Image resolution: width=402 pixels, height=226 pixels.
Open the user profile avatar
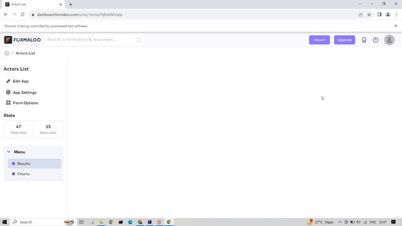point(389,40)
